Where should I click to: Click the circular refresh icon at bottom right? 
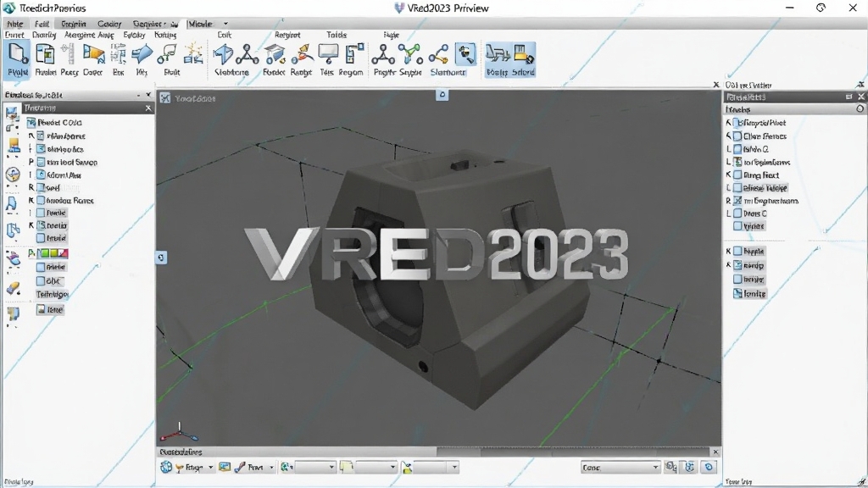click(x=709, y=468)
